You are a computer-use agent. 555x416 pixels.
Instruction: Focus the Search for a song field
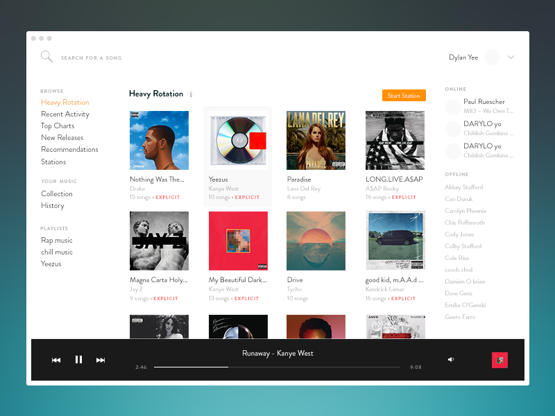[x=91, y=58]
